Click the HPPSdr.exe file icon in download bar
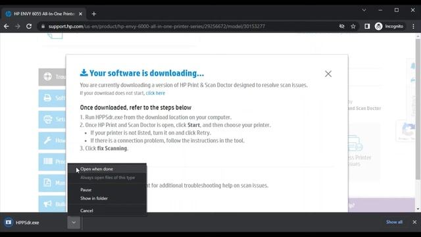This screenshot has height=237, width=421. pyautogui.click(x=9, y=223)
